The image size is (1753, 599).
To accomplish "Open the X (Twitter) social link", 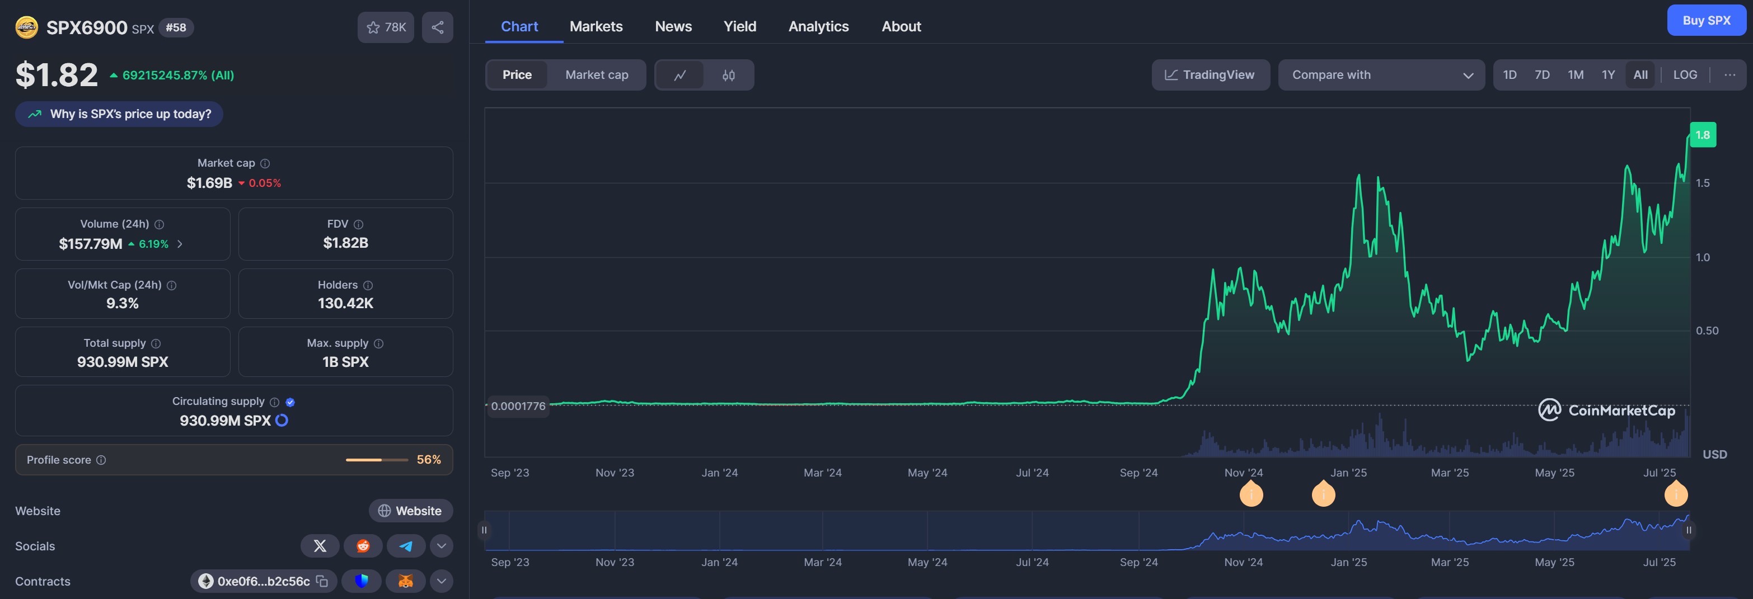I will (x=320, y=546).
